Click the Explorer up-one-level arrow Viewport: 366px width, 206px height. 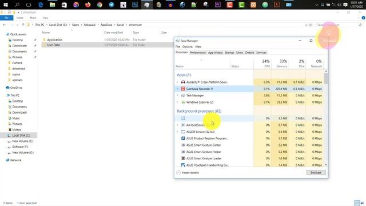[23, 25]
